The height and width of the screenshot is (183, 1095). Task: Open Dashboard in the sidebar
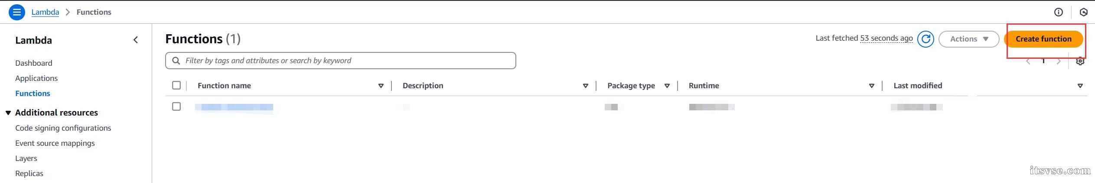click(34, 63)
